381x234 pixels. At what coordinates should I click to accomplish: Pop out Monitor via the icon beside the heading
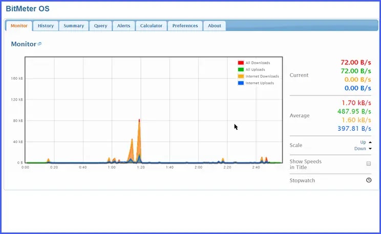[x=39, y=44]
